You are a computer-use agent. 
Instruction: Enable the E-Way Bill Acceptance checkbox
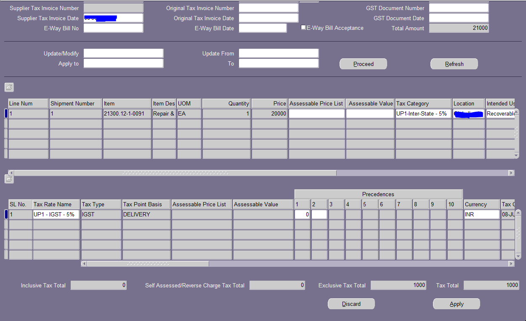(303, 27)
